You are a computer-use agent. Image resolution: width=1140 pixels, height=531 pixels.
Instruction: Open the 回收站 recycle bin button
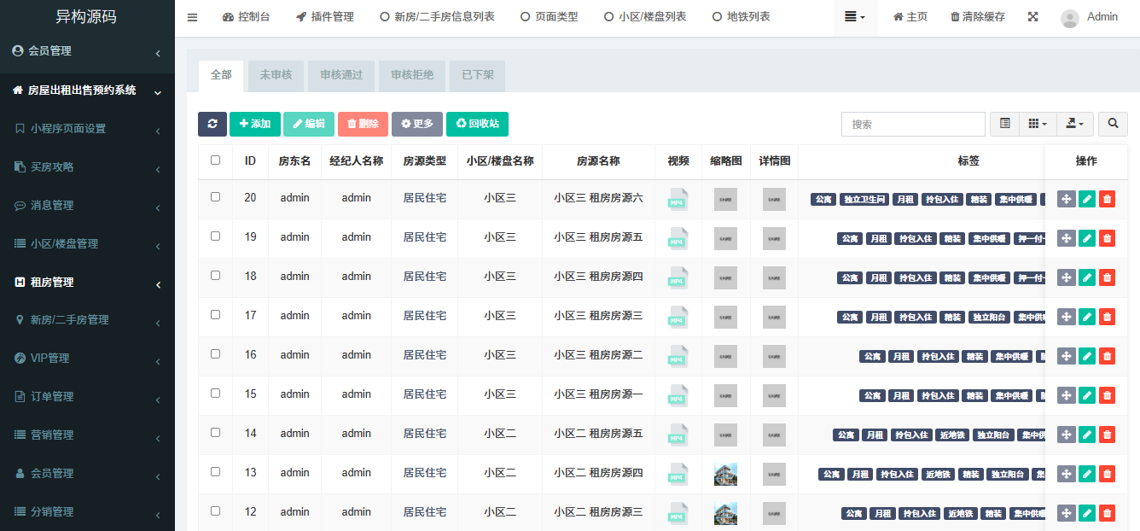pos(477,124)
